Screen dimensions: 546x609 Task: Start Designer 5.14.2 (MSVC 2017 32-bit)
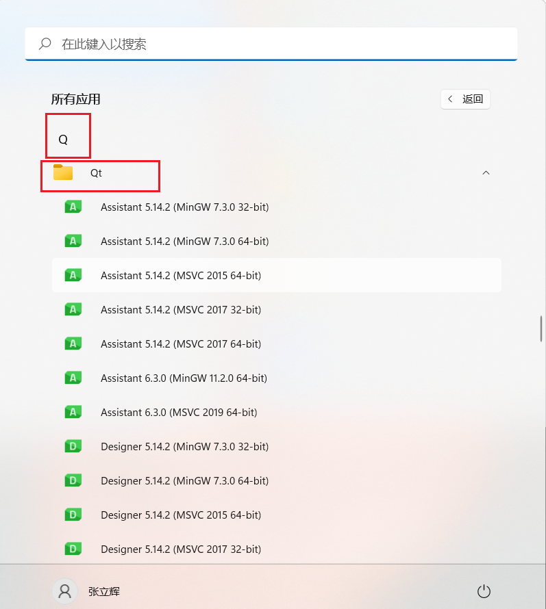(181, 549)
